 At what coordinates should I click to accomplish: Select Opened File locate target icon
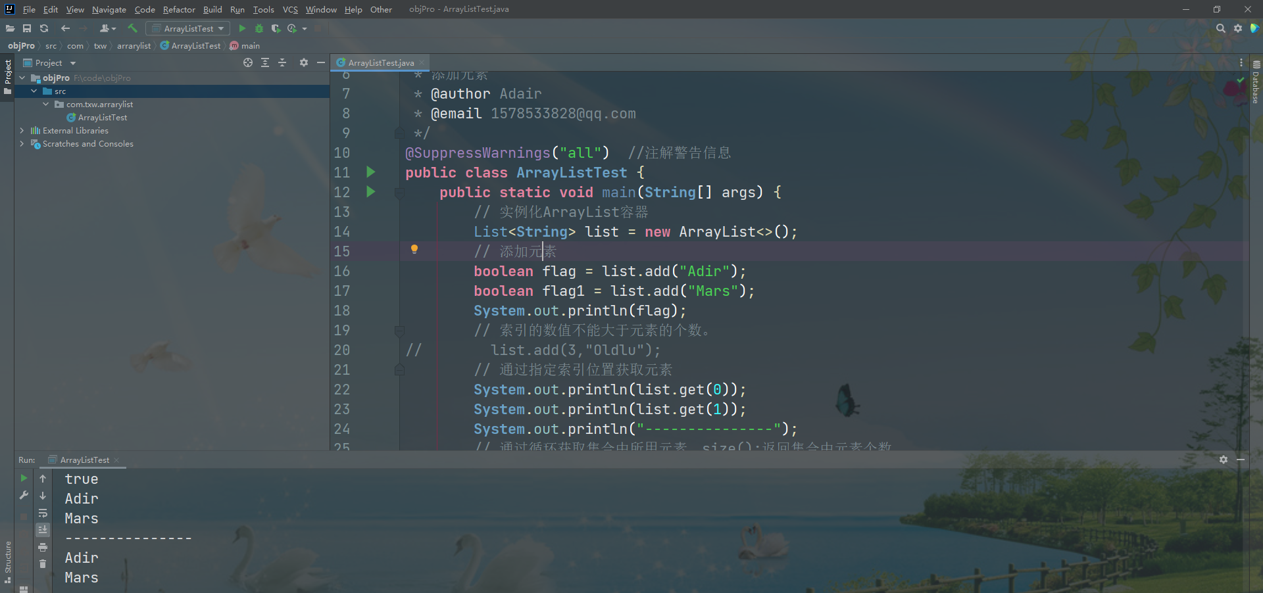tap(248, 62)
